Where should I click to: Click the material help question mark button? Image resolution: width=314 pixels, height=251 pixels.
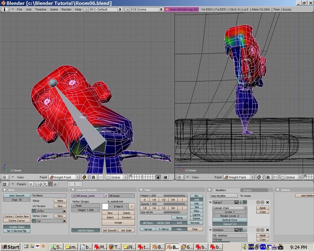[132, 206]
